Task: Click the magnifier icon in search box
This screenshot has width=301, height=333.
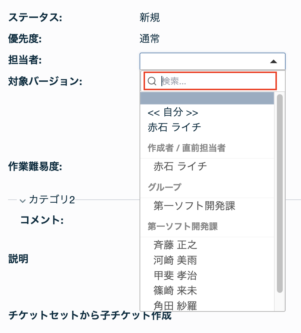Action: coord(152,81)
